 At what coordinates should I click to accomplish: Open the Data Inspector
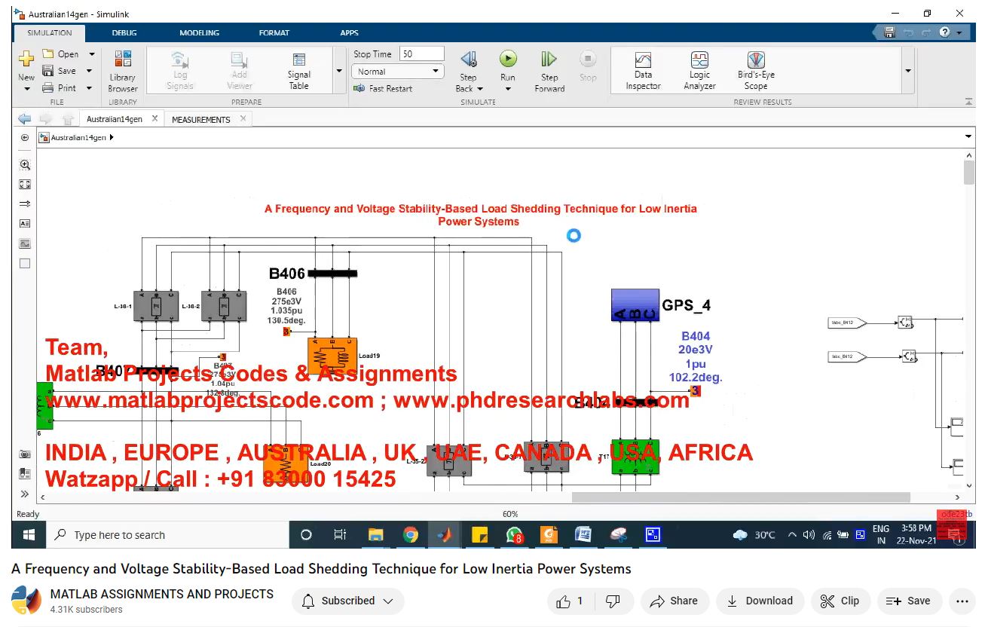coord(643,71)
